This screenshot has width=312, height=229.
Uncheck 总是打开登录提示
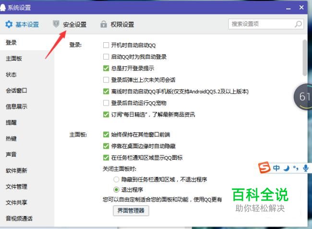[106, 68]
